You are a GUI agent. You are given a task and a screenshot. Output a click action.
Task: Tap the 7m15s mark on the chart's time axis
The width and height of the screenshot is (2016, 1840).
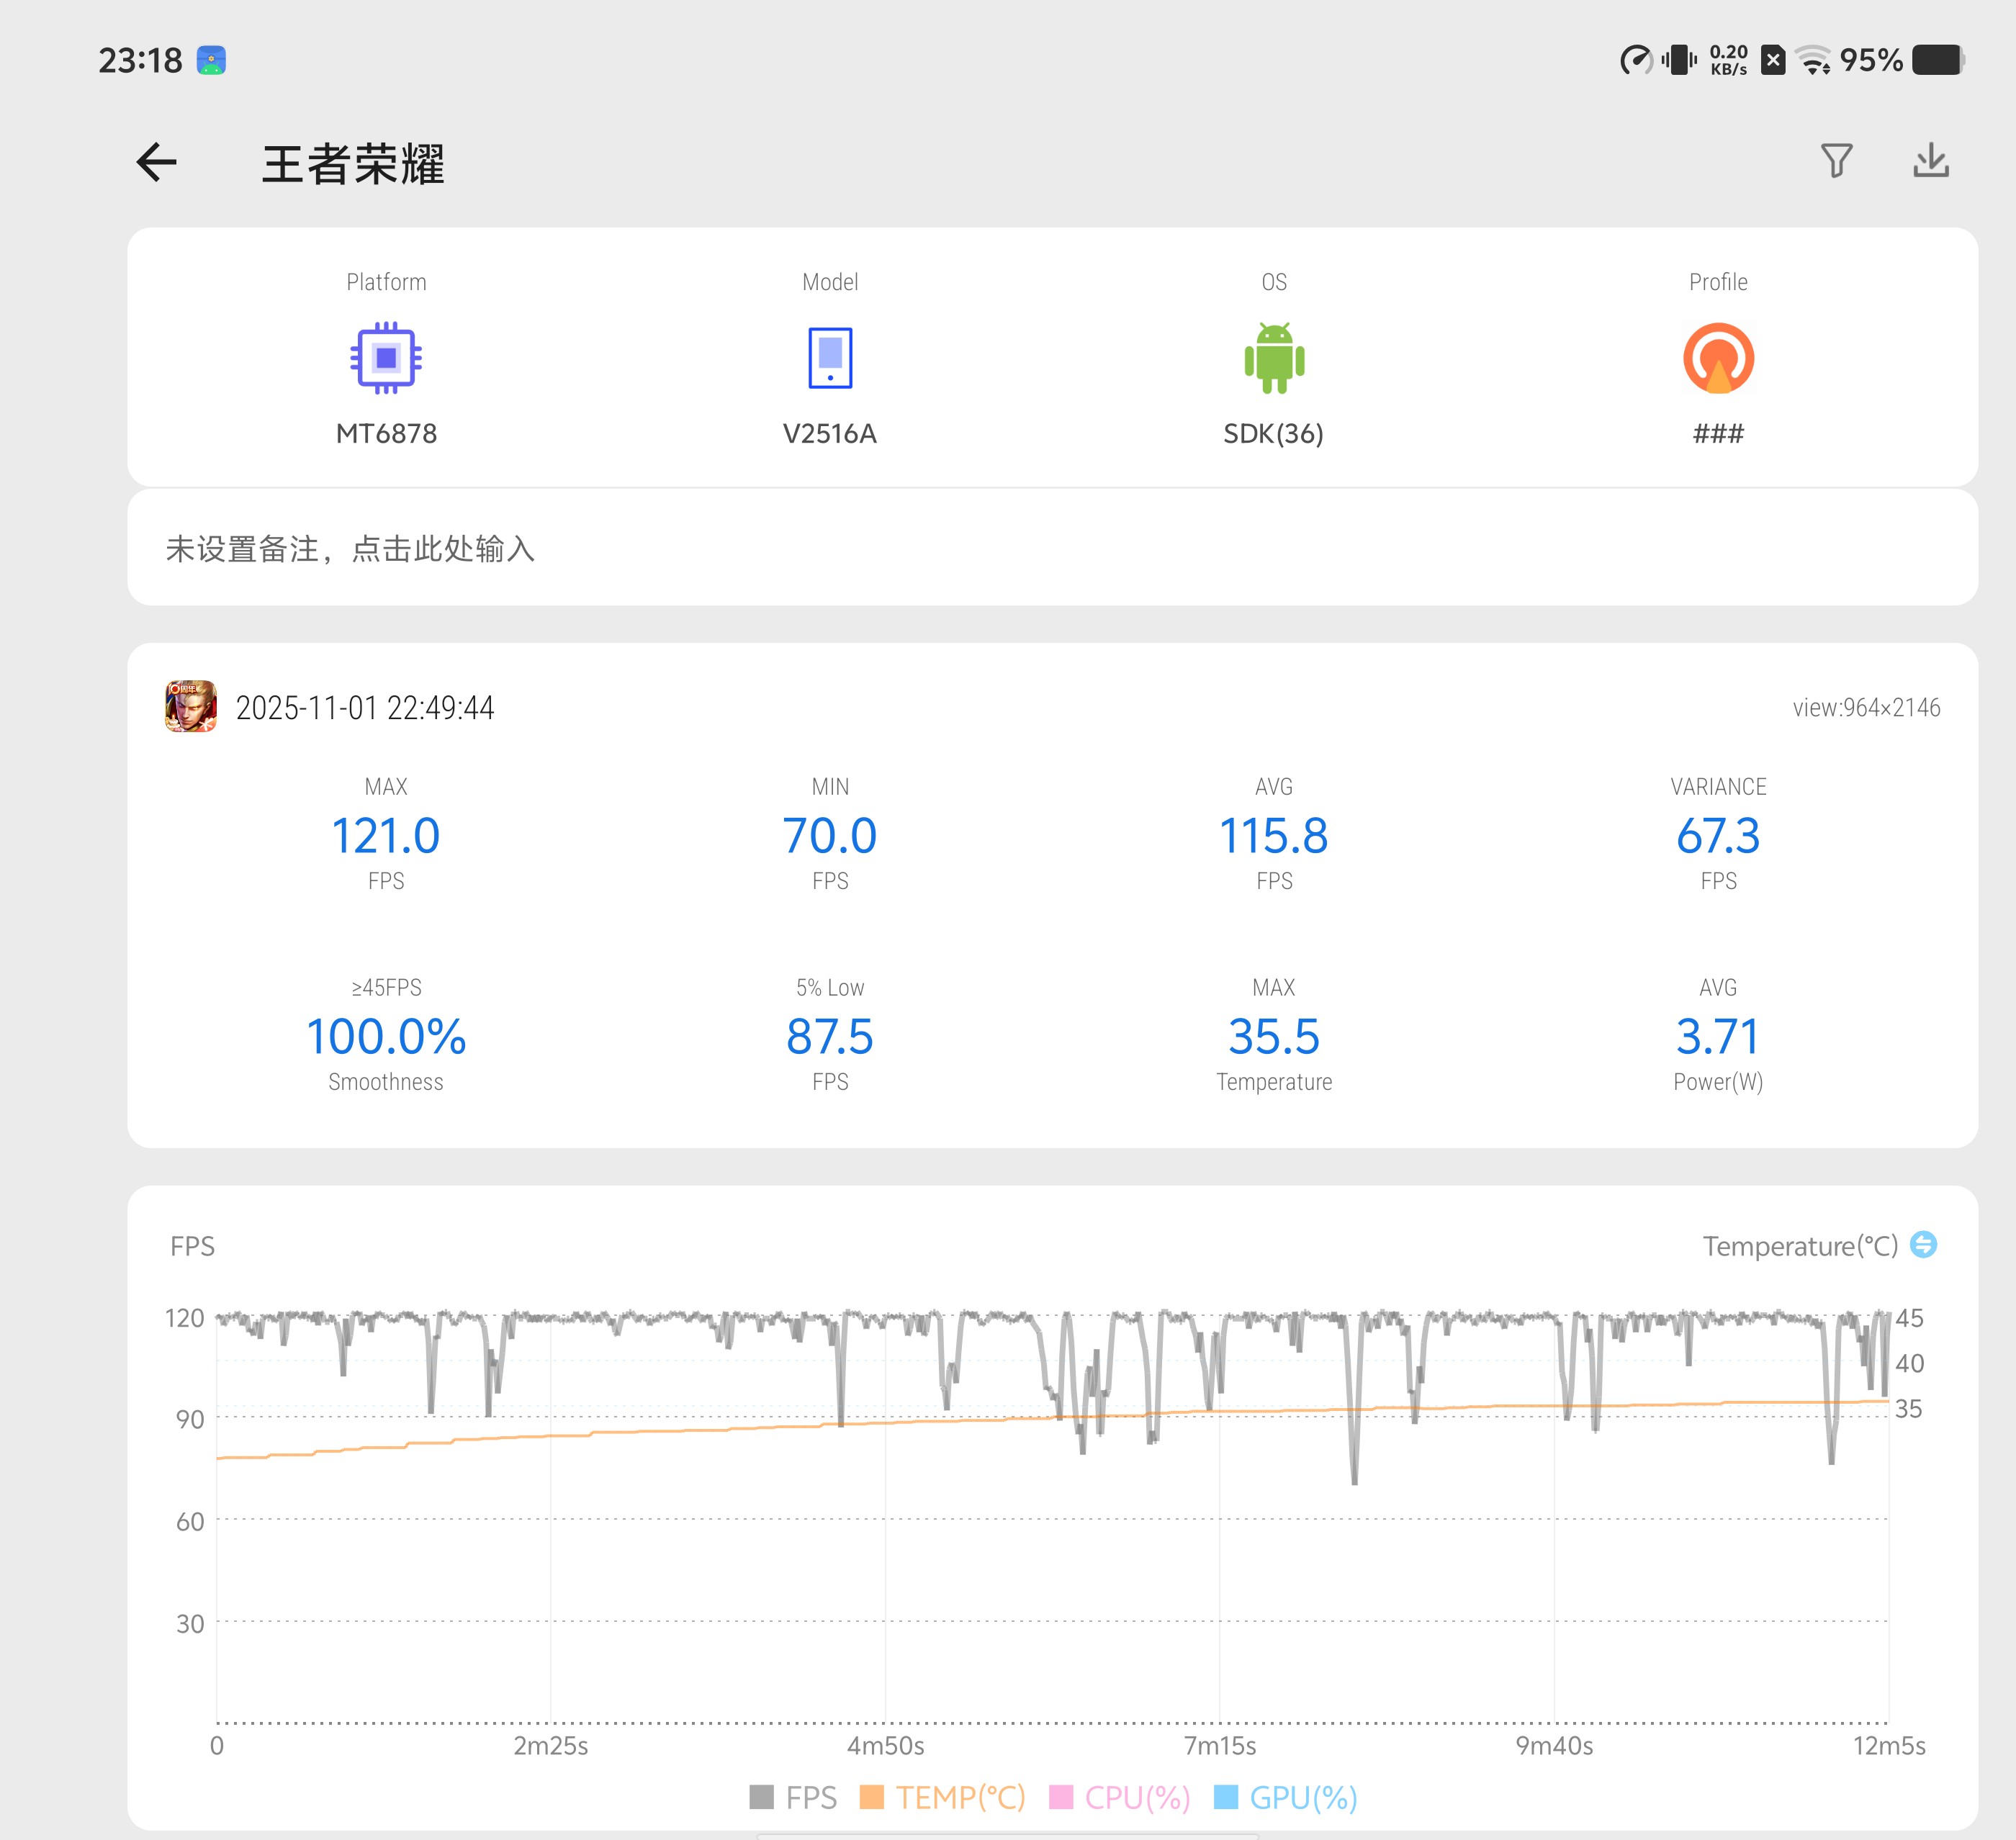pos(1219,1746)
